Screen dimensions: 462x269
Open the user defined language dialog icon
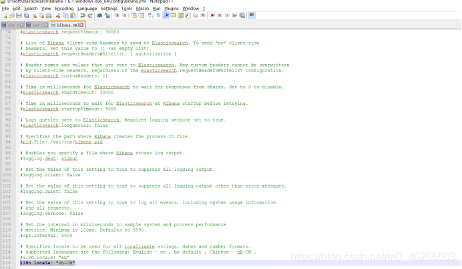(173, 15)
